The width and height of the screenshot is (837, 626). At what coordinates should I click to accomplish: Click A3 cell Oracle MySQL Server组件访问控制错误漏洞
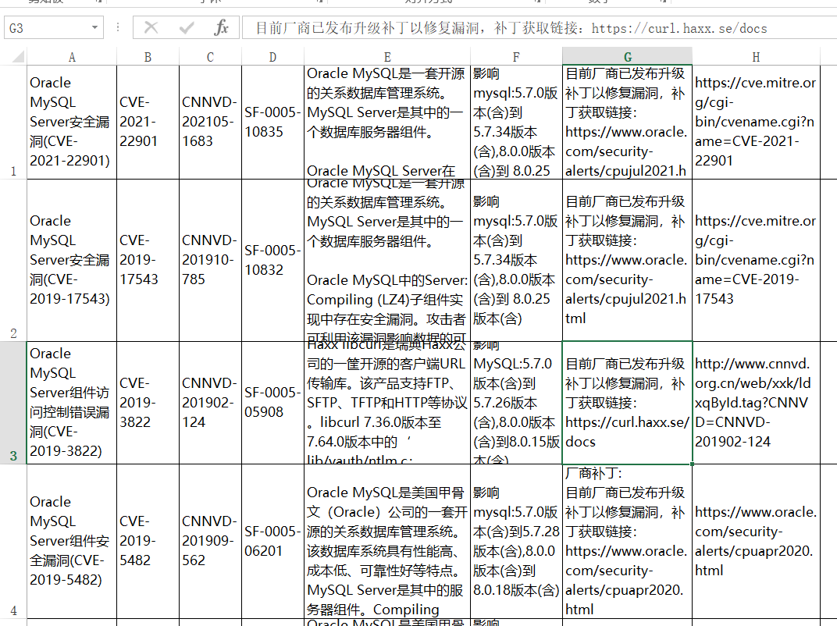click(x=72, y=403)
